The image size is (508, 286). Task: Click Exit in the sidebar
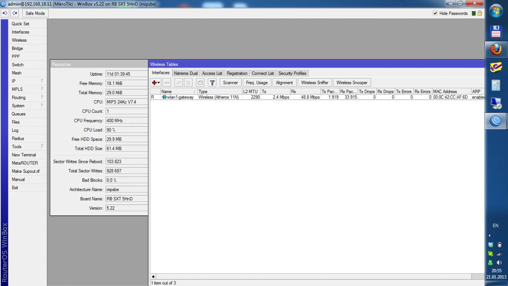(x=15, y=187)
